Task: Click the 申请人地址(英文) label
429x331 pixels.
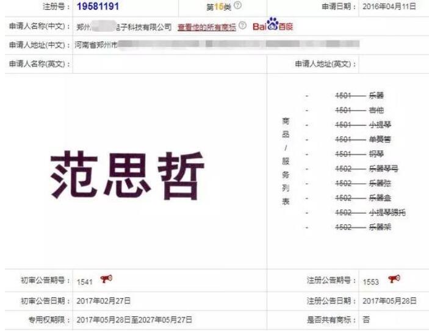Action: pos(326,64)
